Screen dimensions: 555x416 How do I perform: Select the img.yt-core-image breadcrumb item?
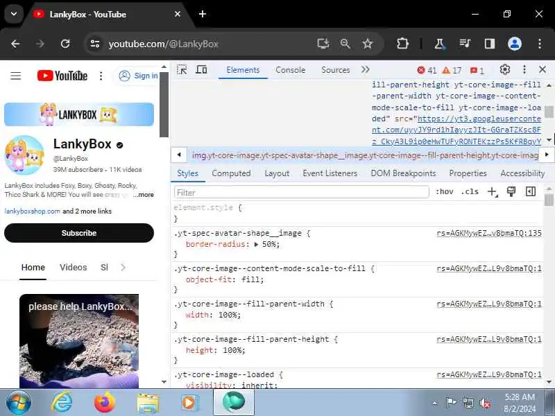(x=365, y=155)
